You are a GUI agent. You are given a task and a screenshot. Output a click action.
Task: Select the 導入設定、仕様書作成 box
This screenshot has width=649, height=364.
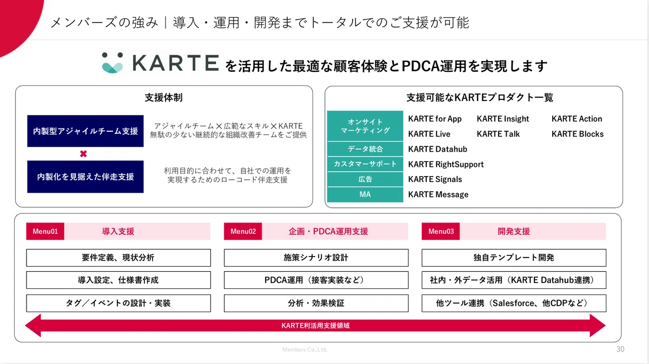coord(118,280)
